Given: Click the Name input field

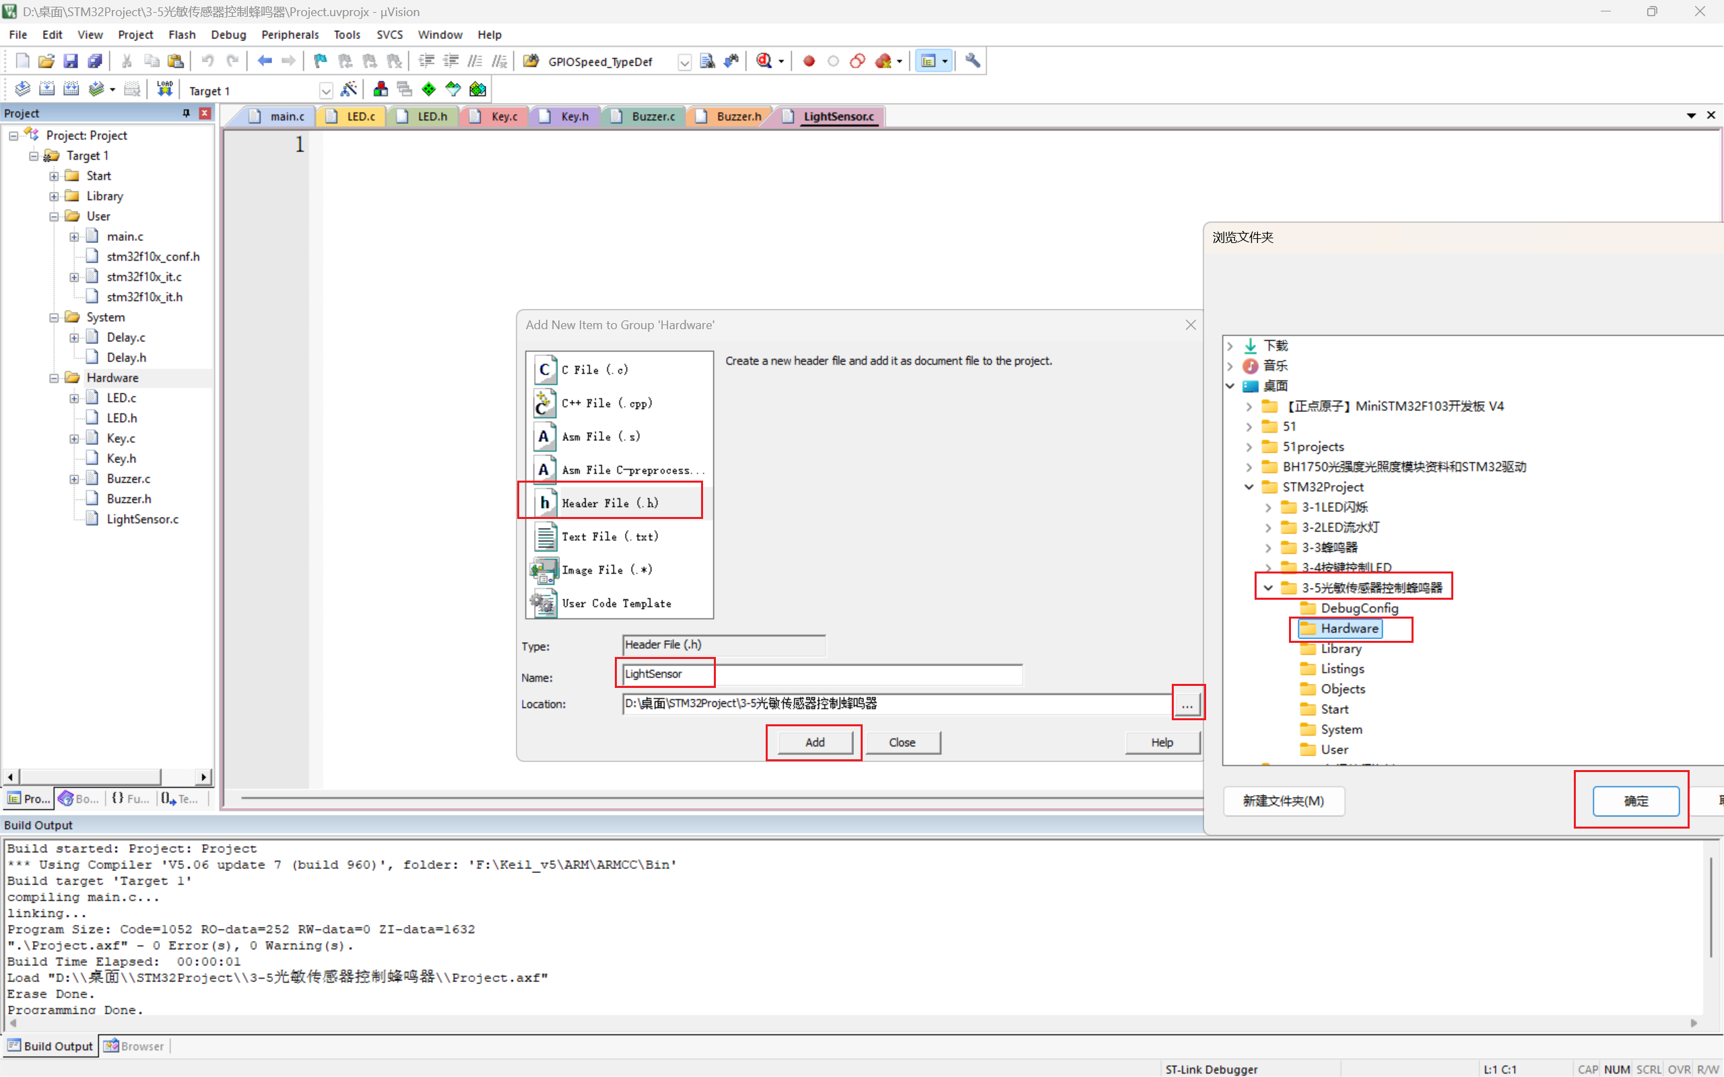Looking at the screenshot, I should (822, 674).
